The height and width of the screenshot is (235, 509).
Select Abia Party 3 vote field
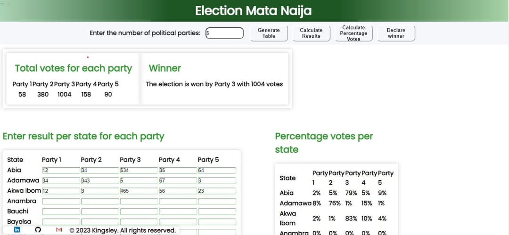(139, 170)
